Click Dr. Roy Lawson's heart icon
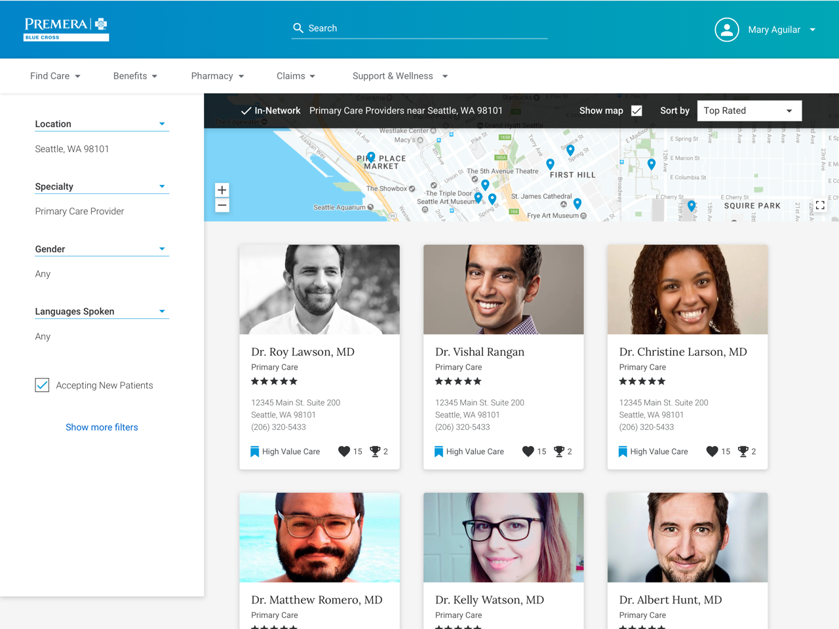This screenshot has width=839, height=629. tap(343, 451)
